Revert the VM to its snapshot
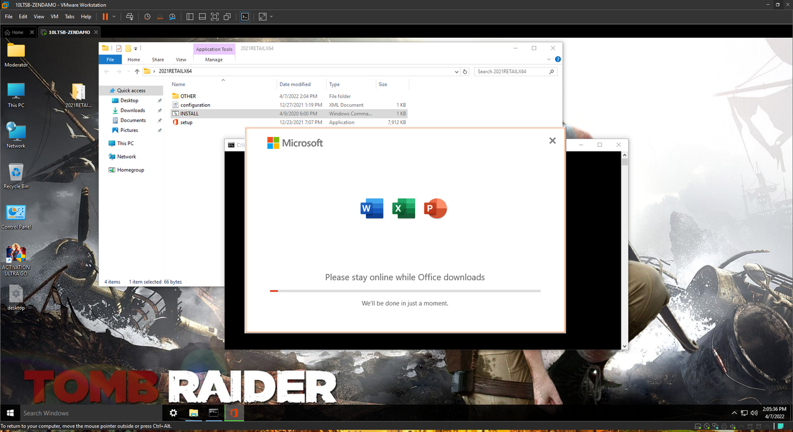The image size is (793, 432). click(x=160, y=17)
